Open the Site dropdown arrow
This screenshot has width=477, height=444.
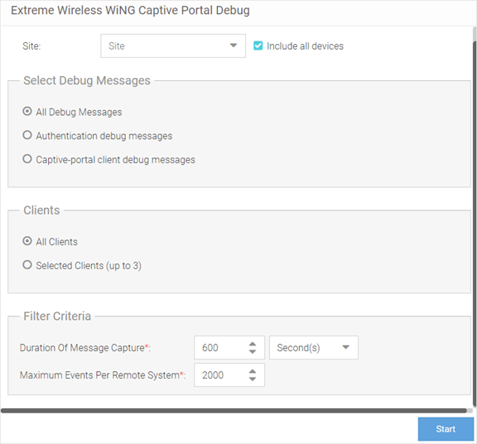(234, 46)
